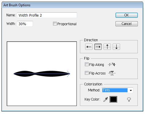The image size is (145, 114).
Task: Cancel the Art Brush Options dialog
Action: (x=127, y=24)
